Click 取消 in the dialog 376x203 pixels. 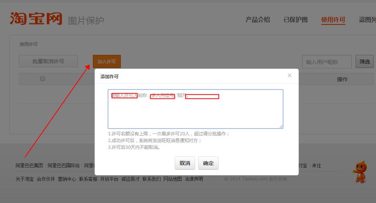click(185, 163)
